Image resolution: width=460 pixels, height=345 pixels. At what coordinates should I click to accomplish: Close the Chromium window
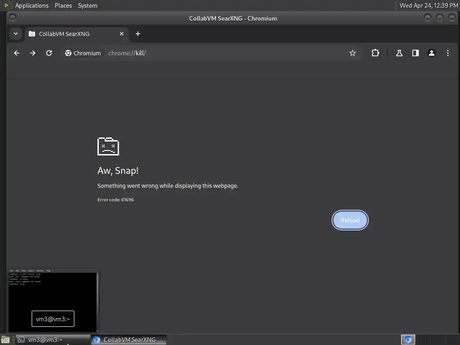pos(452,18)
